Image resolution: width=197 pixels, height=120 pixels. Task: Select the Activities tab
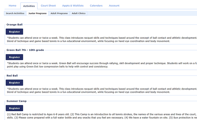point(29,6)
